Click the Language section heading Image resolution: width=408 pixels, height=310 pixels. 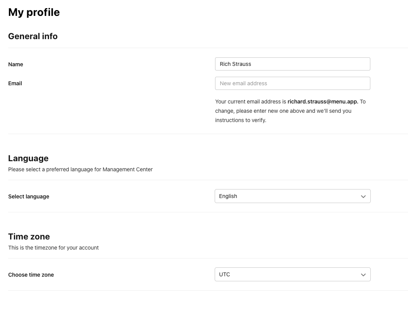[28, 158]
